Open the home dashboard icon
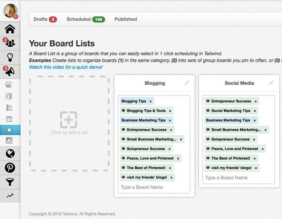This screenshot has height=219, width=282. coord(10,29)
